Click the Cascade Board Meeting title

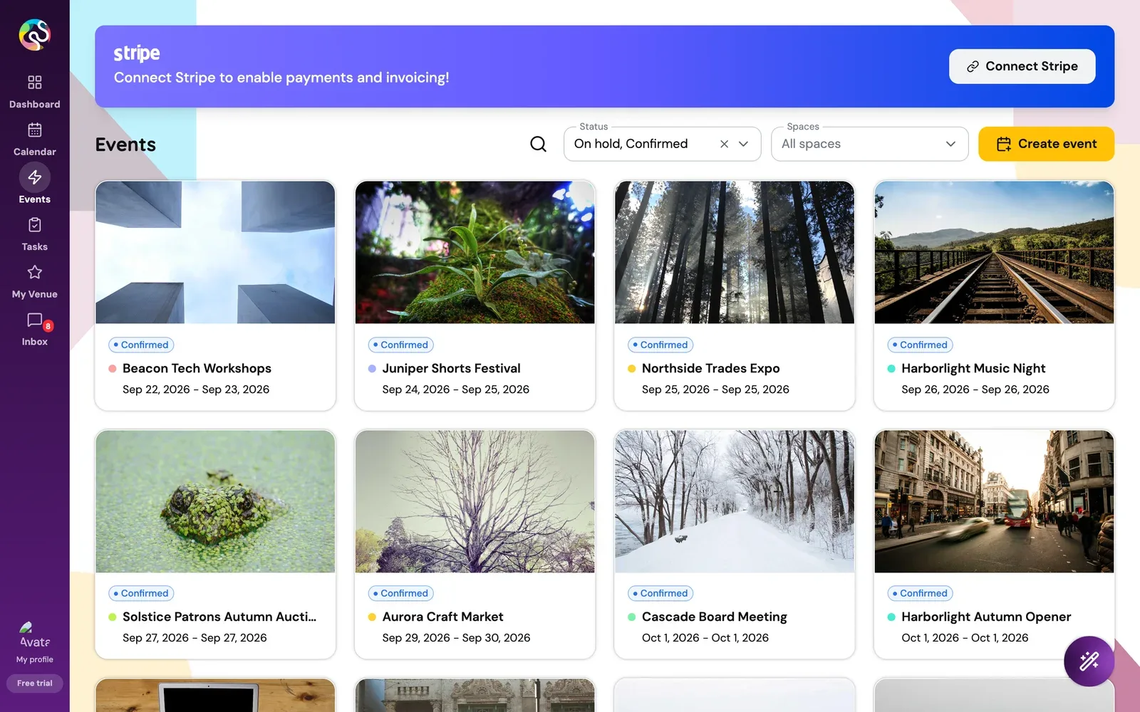(714, 617)
